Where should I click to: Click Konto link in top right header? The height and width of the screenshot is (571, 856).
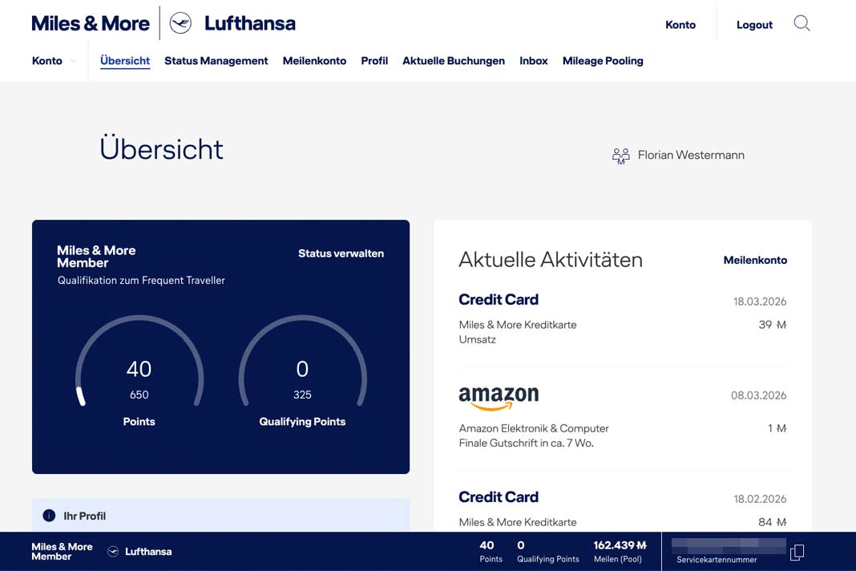[x=680, y=25]
